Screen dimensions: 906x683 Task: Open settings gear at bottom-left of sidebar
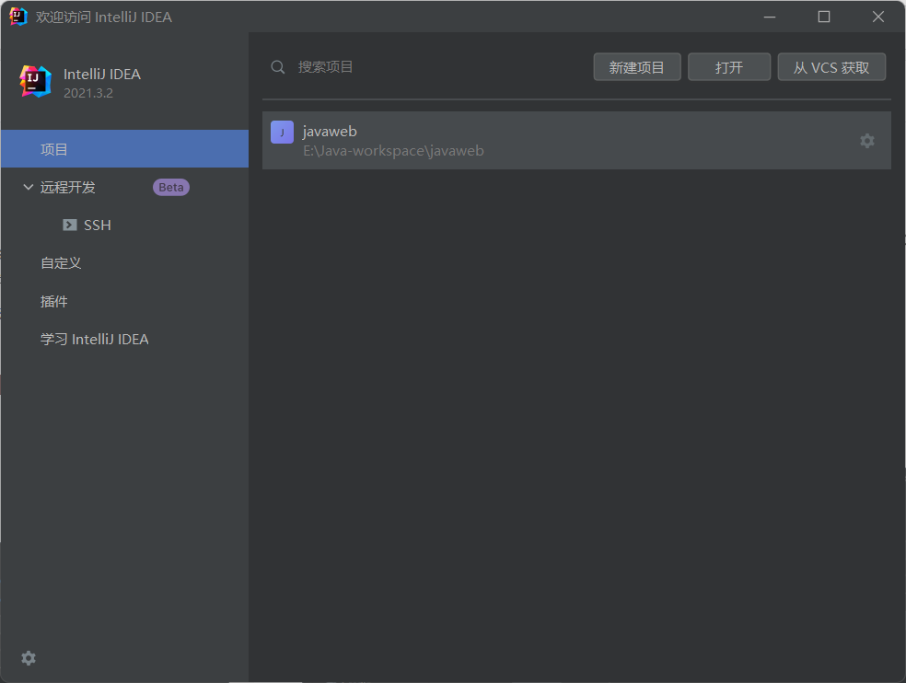click(29, 657)
